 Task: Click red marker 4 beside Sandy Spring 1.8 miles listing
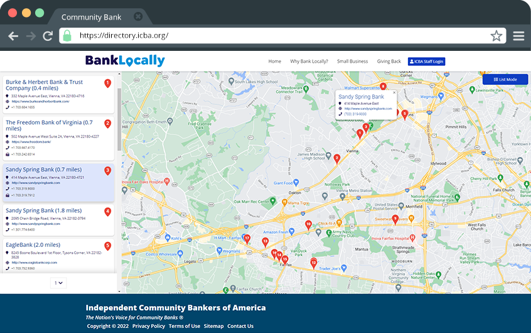[108, 212]
